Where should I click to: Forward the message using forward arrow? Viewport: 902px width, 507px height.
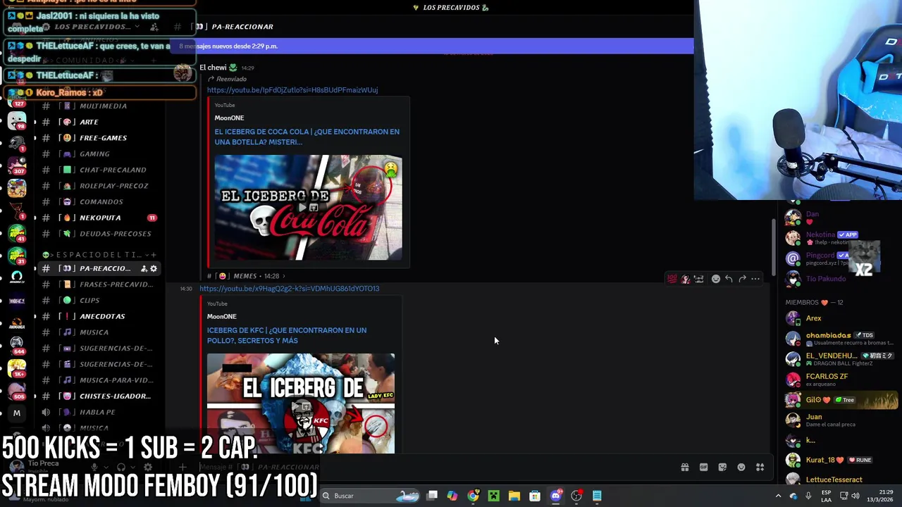point(742,279)
